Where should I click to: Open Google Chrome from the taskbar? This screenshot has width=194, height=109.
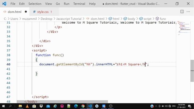[x=83, y=106]
